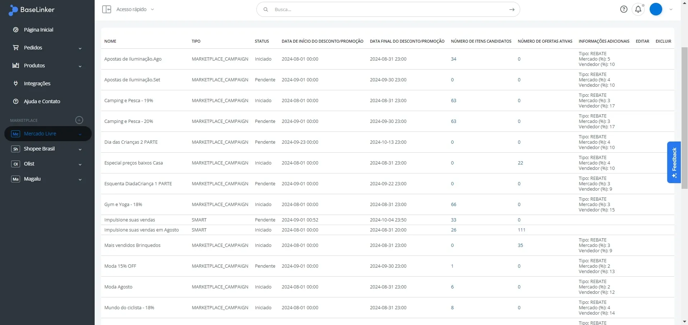This screenshot has width=688, height=325.
Task: Click candidate items 8 for Mundo do ciclista
Action: (452, 308)
